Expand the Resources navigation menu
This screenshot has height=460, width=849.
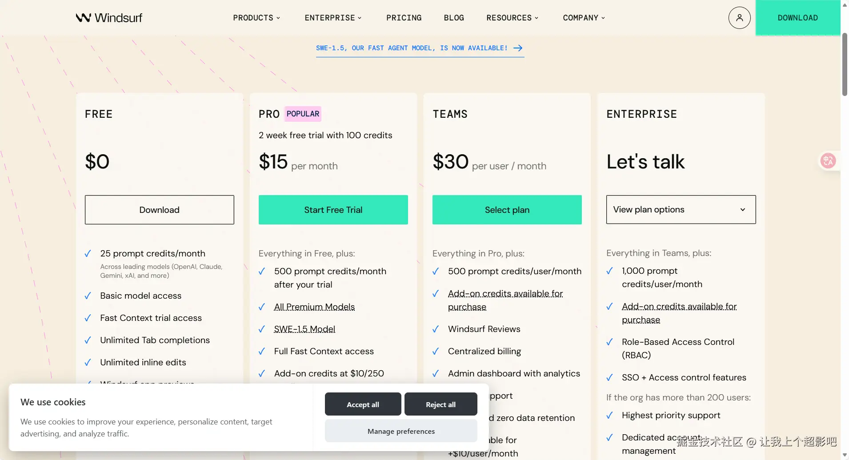pyautogui.click(x=512, y=18)
